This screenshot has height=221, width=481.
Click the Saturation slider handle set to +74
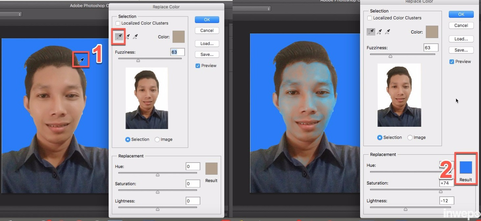(x=441, y=191)
